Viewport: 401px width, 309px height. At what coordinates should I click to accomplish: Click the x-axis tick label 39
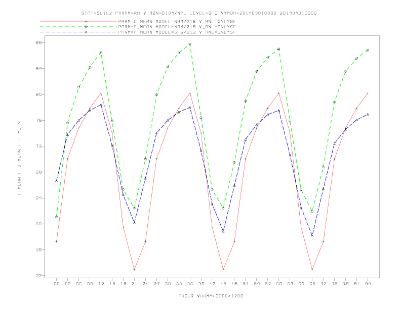[201, 284]
